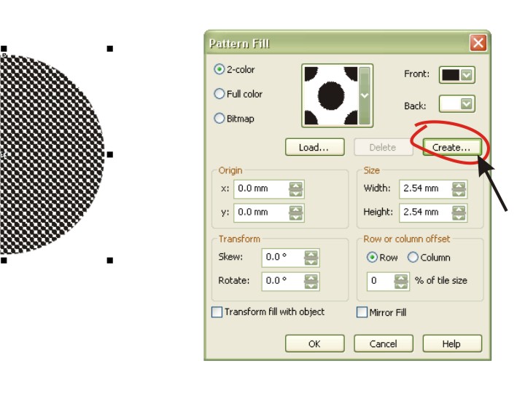The image size is (517, 393).
Task: Choose the Full color radio button
Action: tap(219, 94)
